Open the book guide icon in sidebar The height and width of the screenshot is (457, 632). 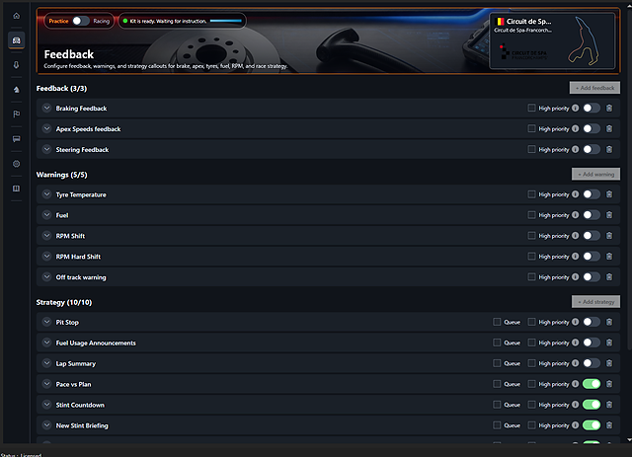click(x=17, y=189)
